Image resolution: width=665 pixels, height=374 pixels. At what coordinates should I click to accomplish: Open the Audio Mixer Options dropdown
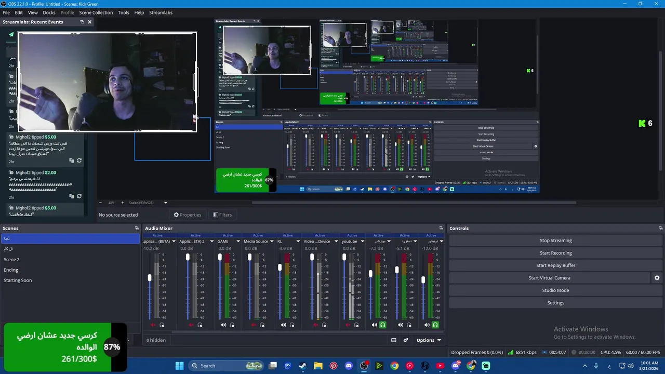click(x=429, y=340)
